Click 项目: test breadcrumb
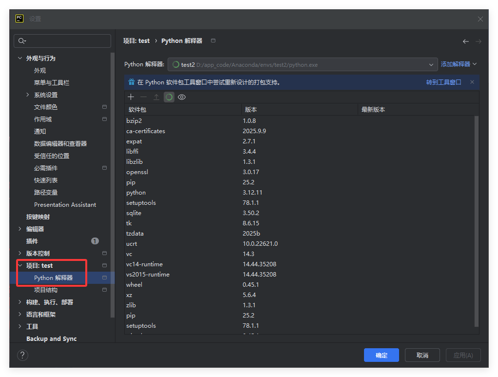 coord(136,40)
